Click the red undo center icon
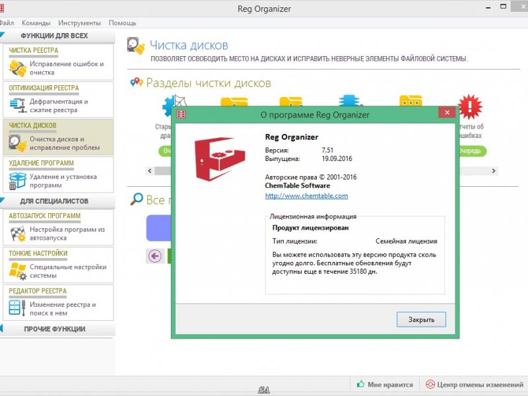528x396 pixels. pos(430,384)
